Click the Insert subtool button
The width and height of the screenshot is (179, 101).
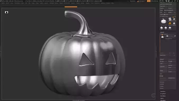172,68
